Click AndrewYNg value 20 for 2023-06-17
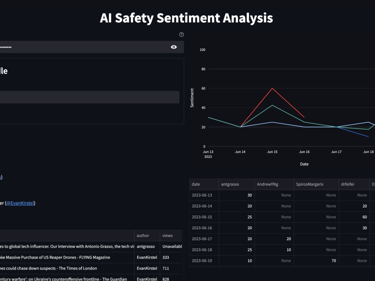Screen dimensions: 375x281 click(274, 239)
